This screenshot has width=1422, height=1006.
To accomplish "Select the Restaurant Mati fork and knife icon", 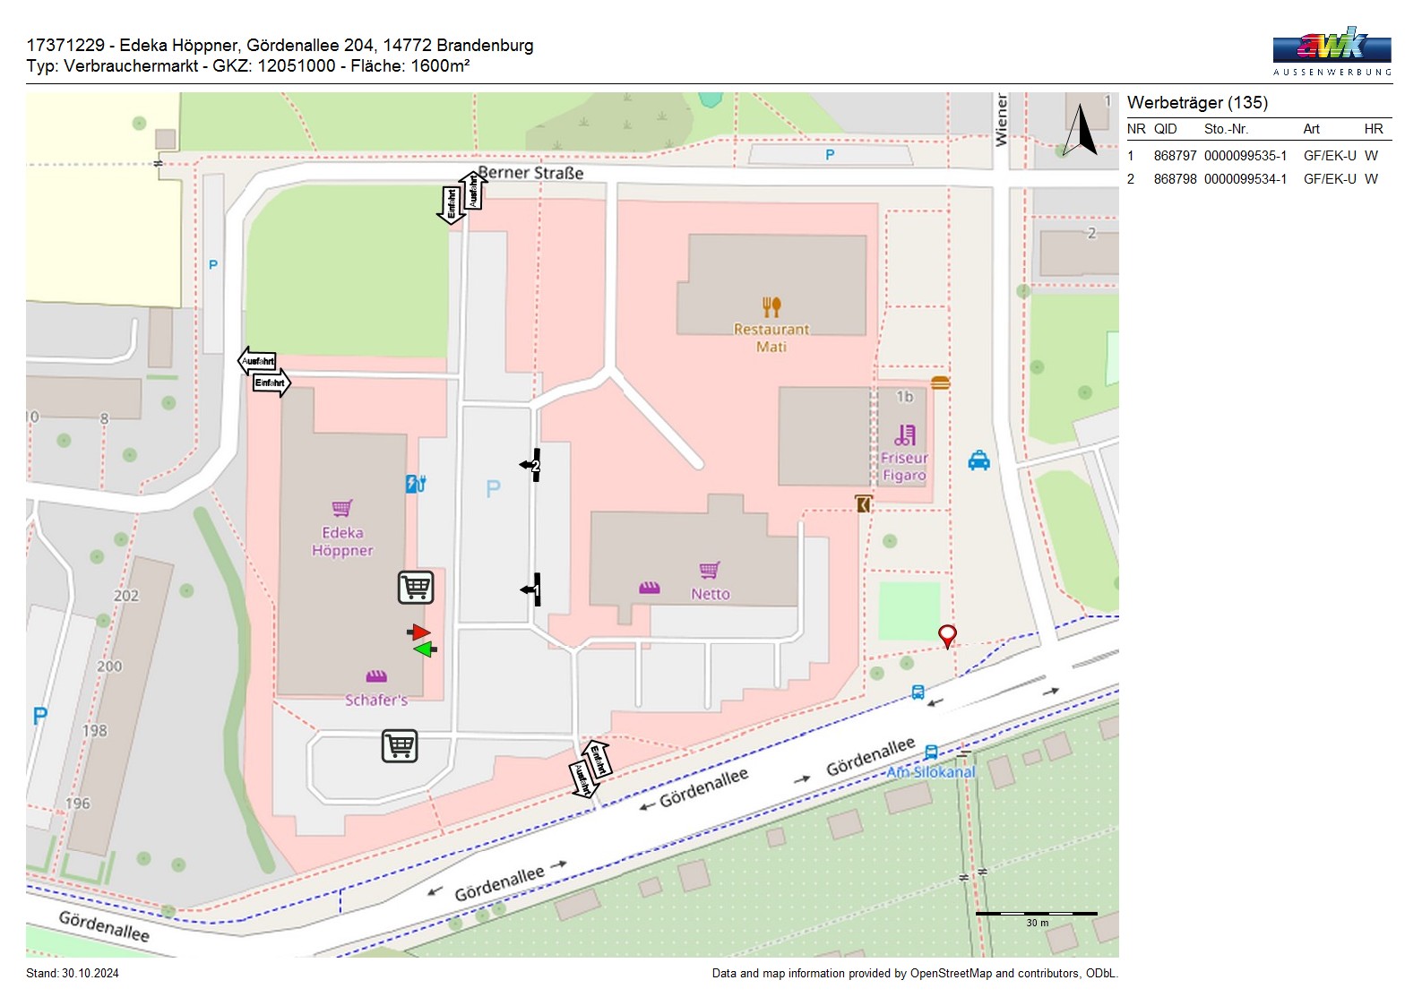I will [771, 307].
